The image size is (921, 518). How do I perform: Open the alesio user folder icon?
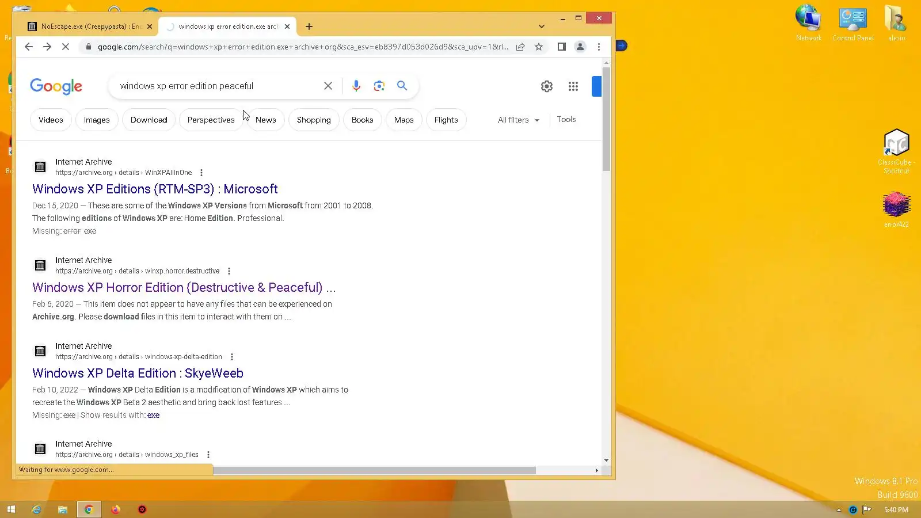pos(896,23)
